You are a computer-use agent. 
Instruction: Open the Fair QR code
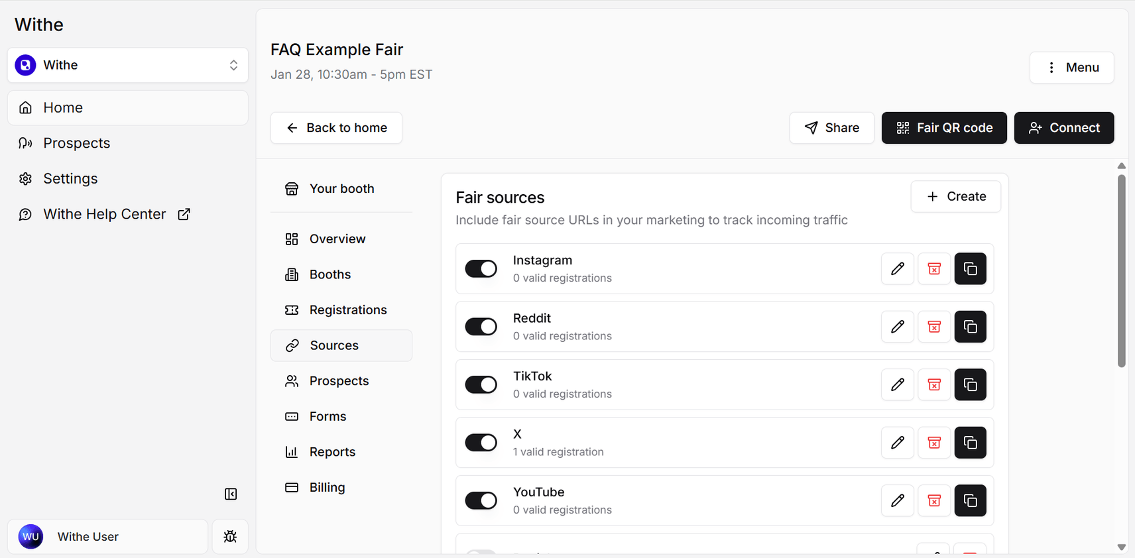944,128
